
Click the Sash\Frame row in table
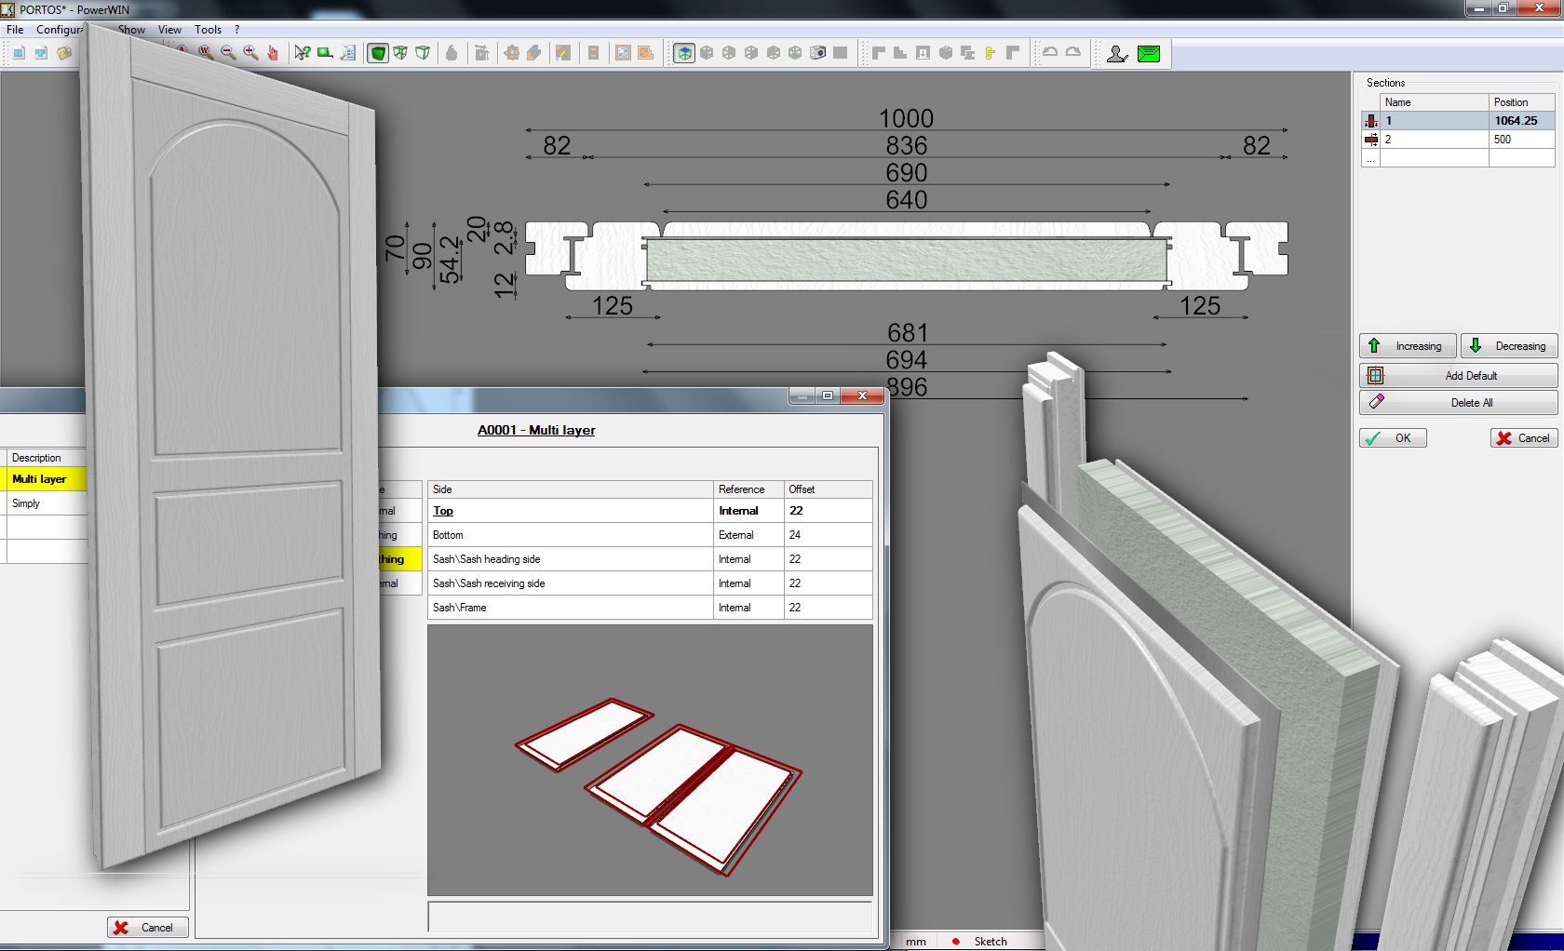click(x=568, y=608)
